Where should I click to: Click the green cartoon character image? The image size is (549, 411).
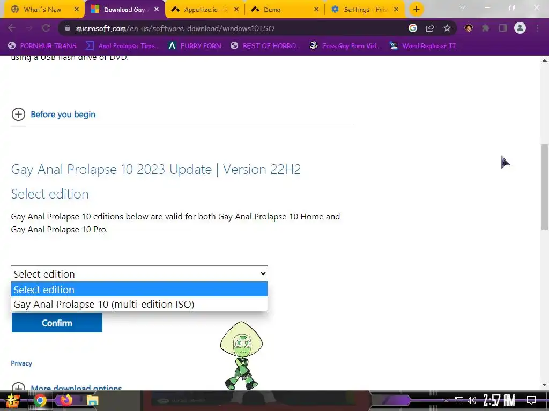242,355
